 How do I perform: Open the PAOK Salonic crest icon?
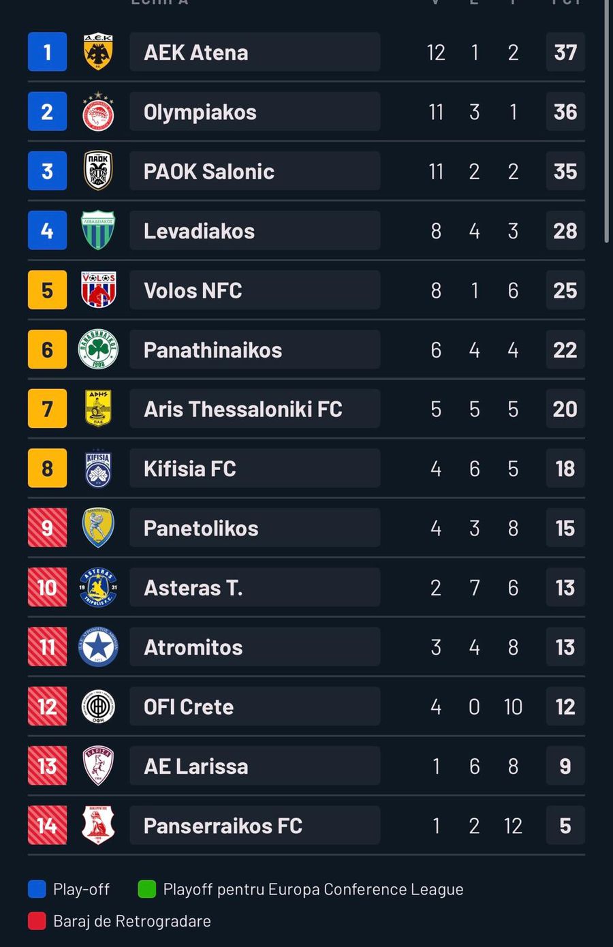tap(98, 171)
